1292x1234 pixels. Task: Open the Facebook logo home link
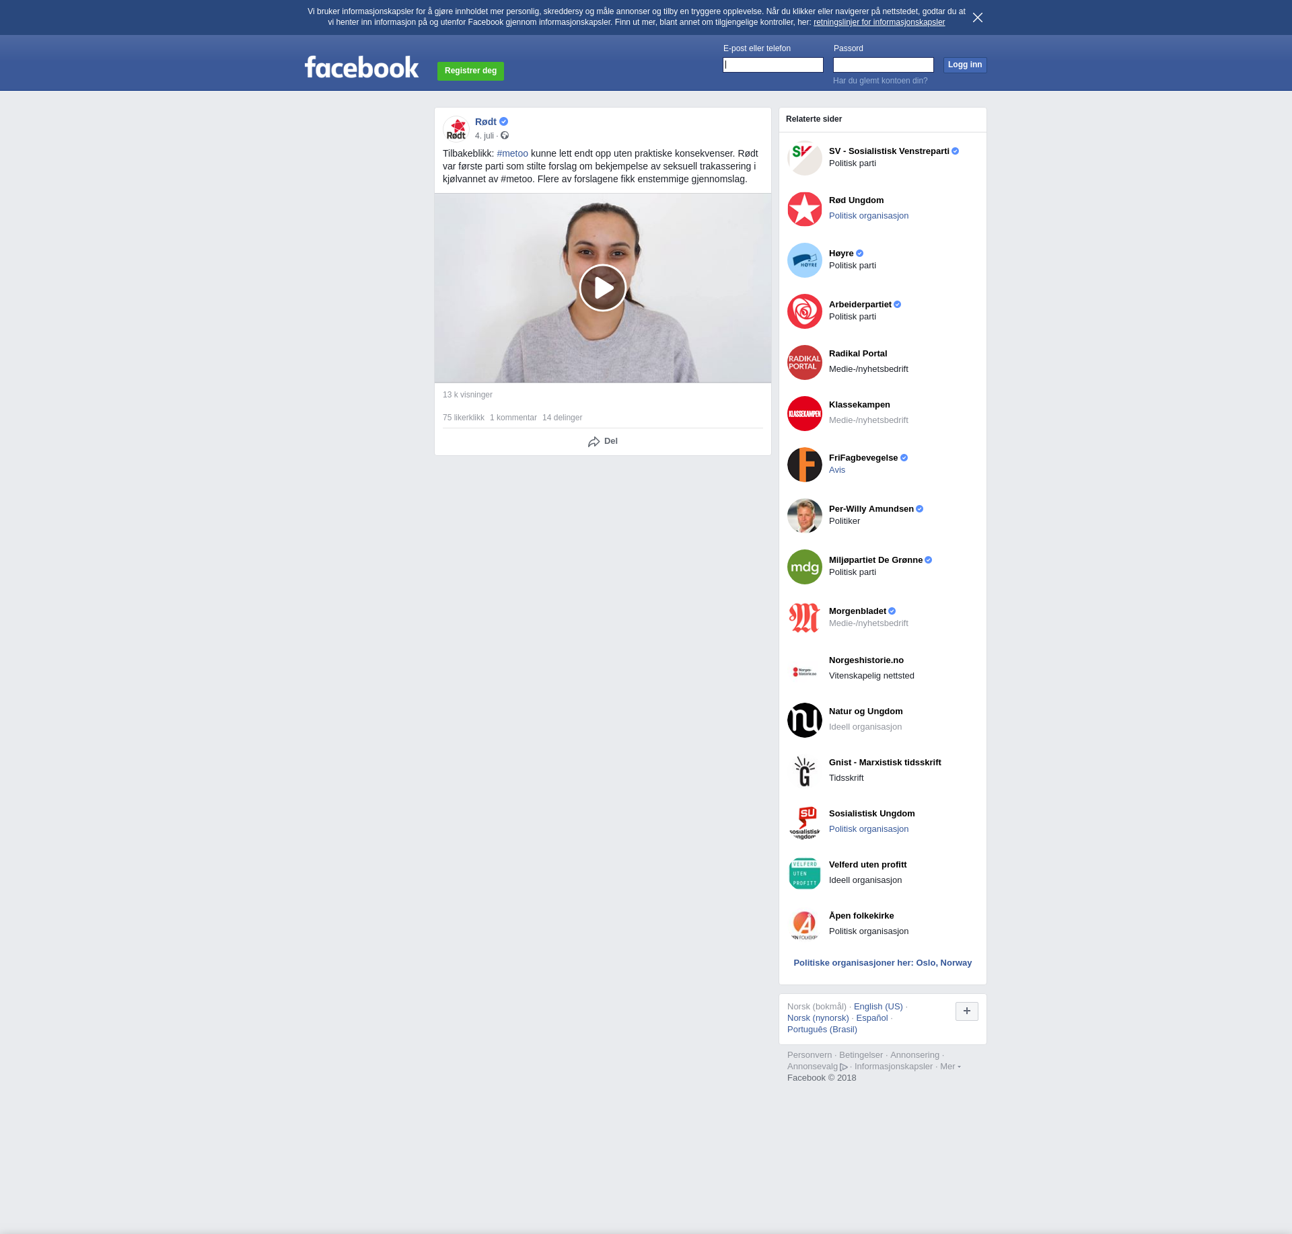click(361, 67)
